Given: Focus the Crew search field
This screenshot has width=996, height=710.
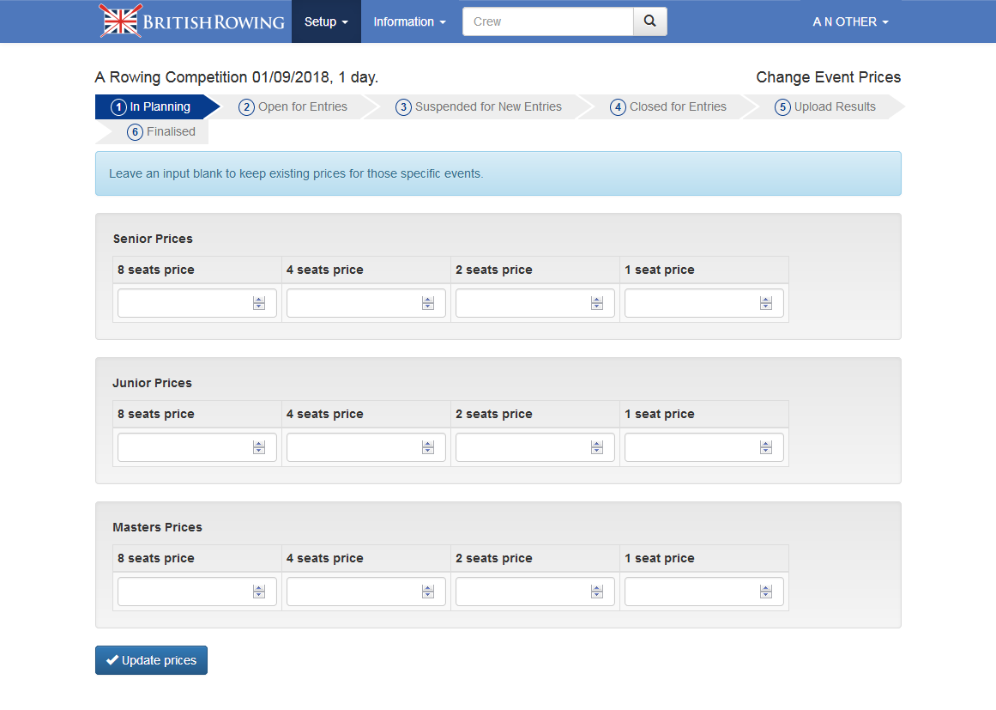Looking at the screenshot, I should click(547, 21).
